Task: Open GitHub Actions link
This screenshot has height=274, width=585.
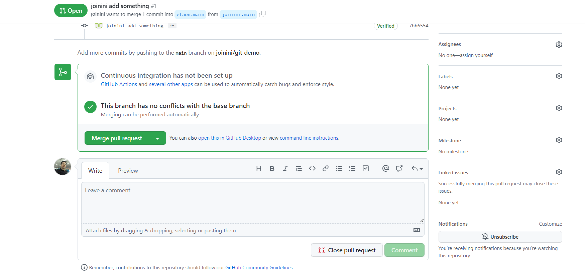Action: [x=119, y=84]
